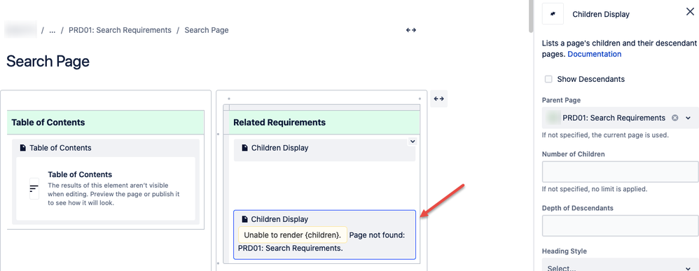Click the first Children Display macro document icon
Screen dimensions: 699x271
pos(244,148)
